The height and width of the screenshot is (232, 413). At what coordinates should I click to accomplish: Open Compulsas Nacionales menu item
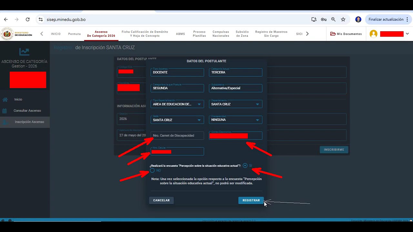[x=221, y=34]
